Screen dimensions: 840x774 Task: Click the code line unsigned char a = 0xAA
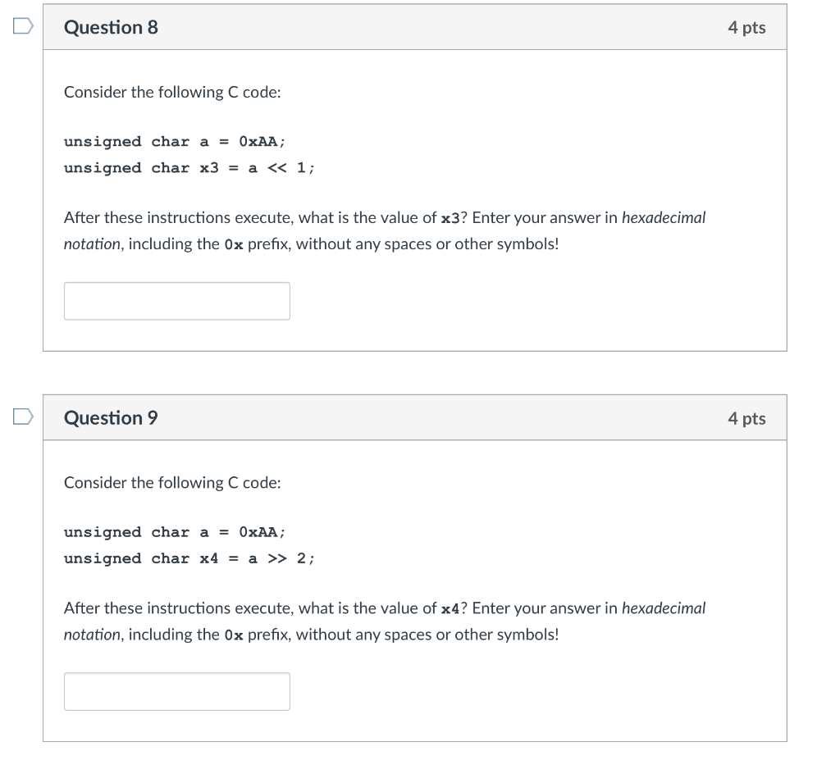coord(174,141)
